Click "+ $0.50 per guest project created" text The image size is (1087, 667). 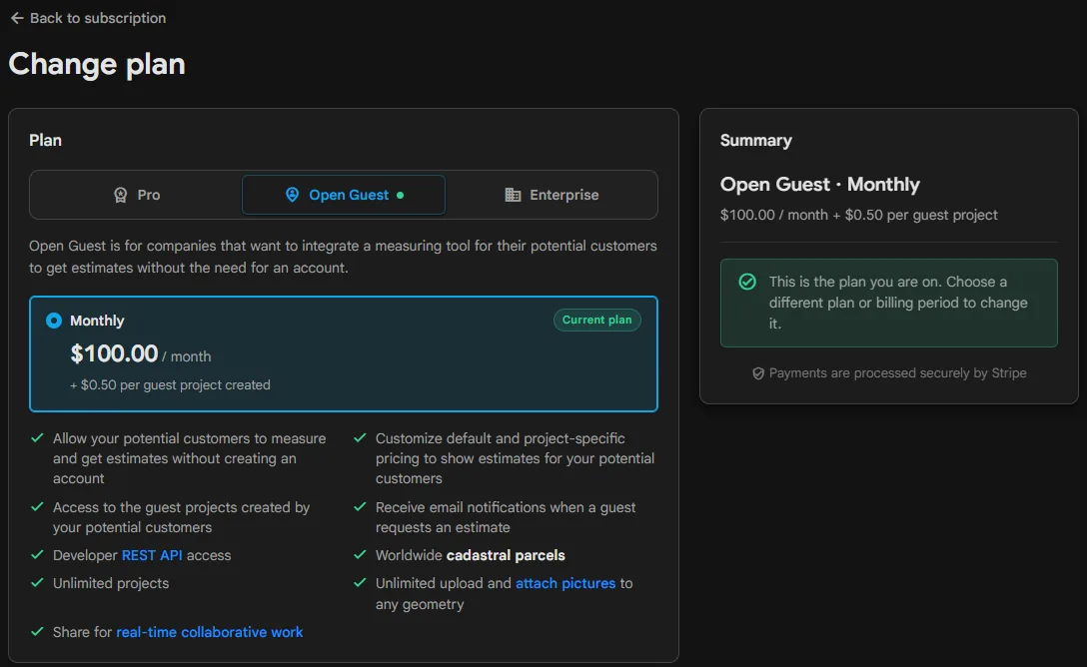pos(170,385)
